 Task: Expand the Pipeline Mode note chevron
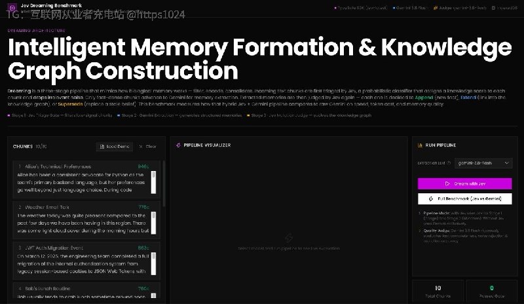[420, 213]
